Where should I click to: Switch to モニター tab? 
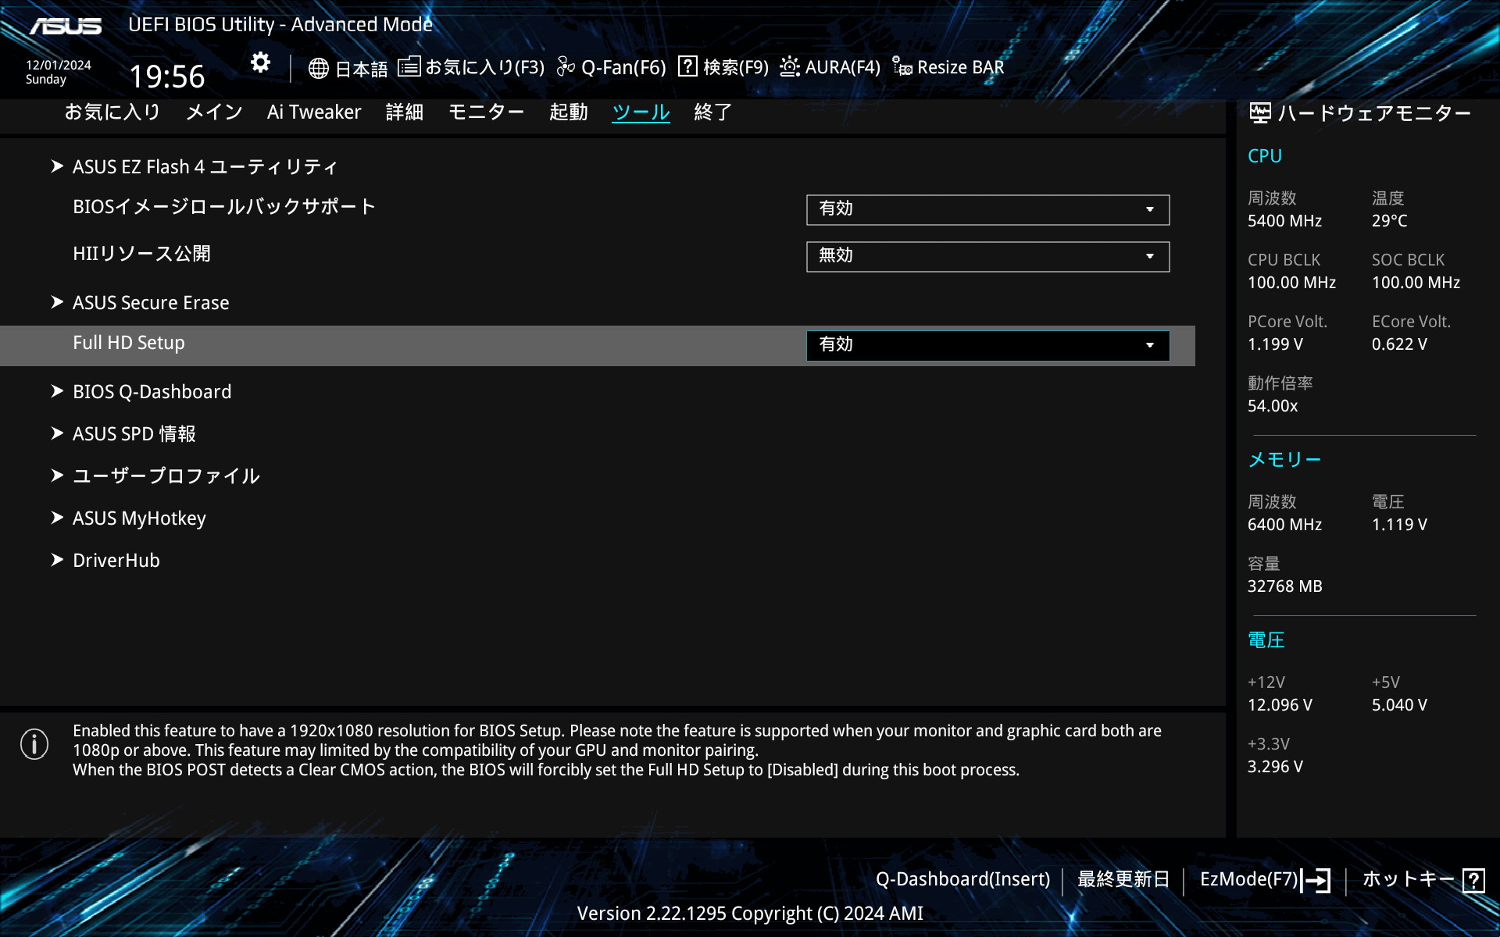[487, 112]
